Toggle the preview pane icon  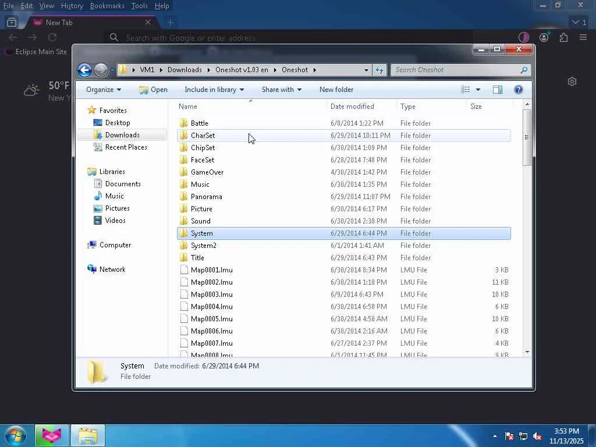(x=498, y=90)
